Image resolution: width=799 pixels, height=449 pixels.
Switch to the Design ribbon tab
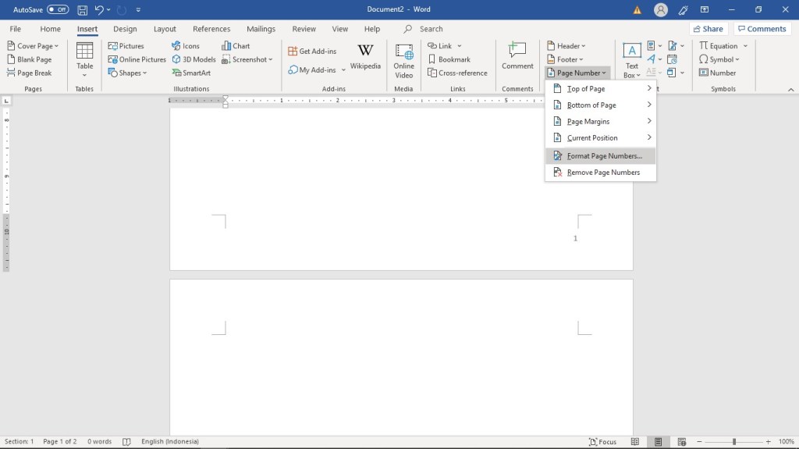click(125, 29)
